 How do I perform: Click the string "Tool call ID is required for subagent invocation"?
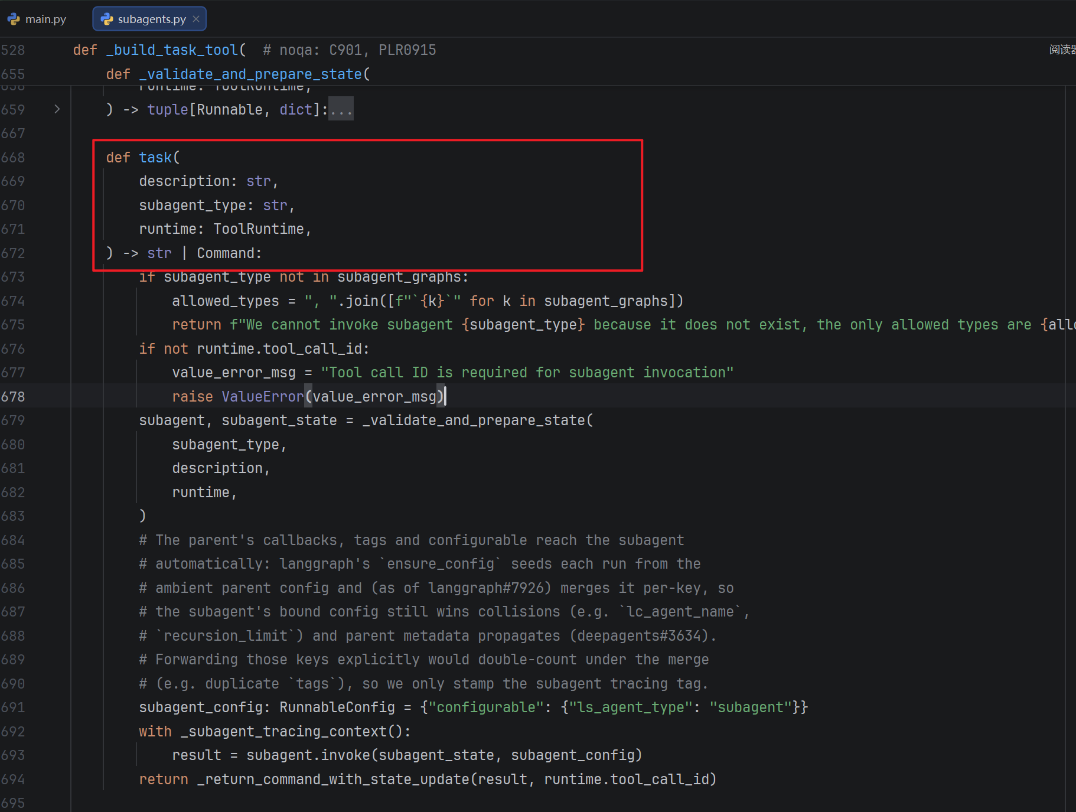pos(527,373)
